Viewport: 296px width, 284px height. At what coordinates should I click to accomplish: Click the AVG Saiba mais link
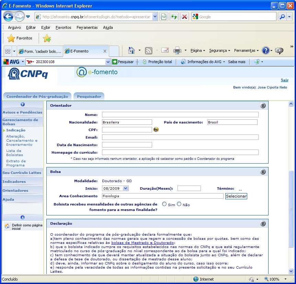pos(237,62)
